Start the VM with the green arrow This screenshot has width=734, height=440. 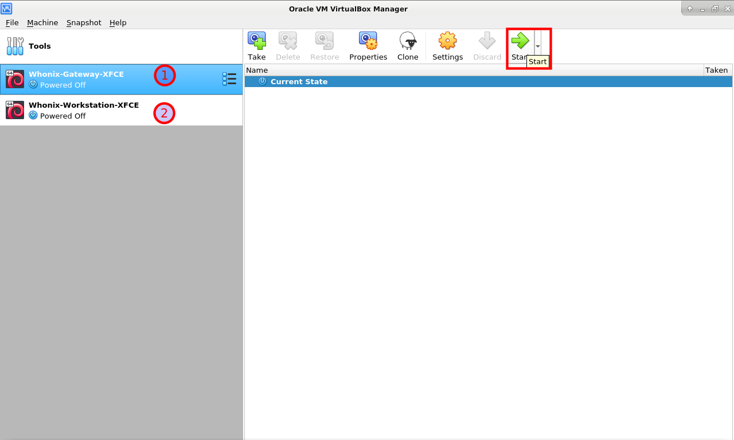(520, 41)
